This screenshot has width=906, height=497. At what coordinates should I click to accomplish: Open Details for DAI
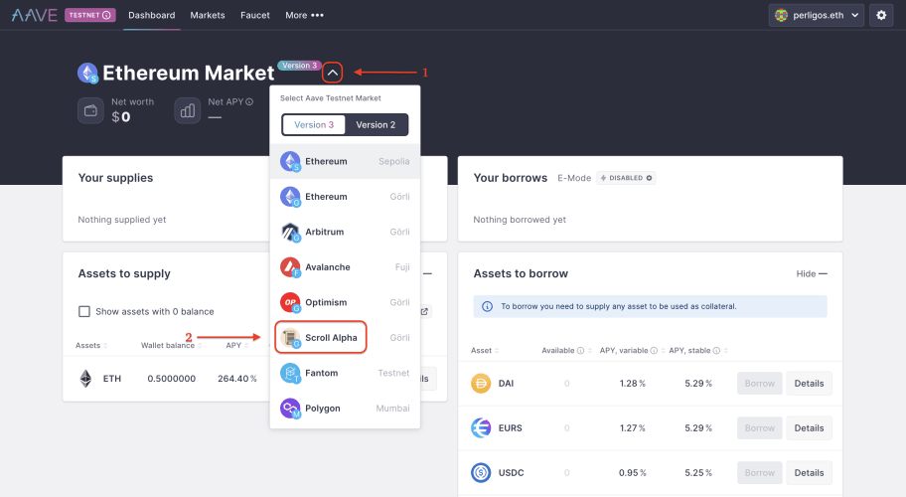[809, 383]
